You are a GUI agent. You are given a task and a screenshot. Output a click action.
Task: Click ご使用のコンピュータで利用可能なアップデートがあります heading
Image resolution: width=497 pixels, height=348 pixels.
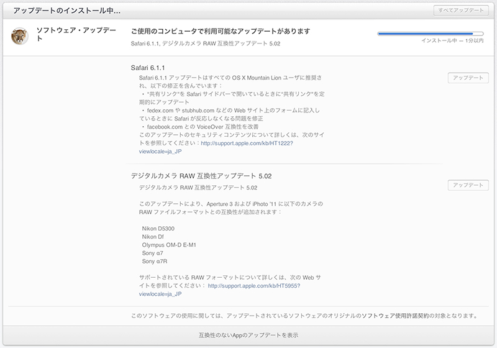pyautogui.click(x=221, y=31)
